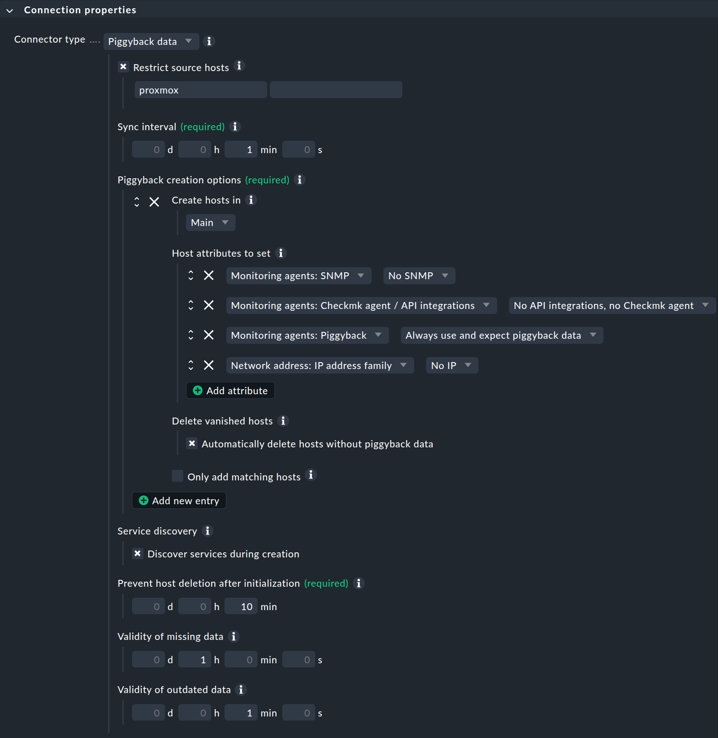
Task: Open the Piggyback data connector dropdown
Action: [x=151, y=41]
